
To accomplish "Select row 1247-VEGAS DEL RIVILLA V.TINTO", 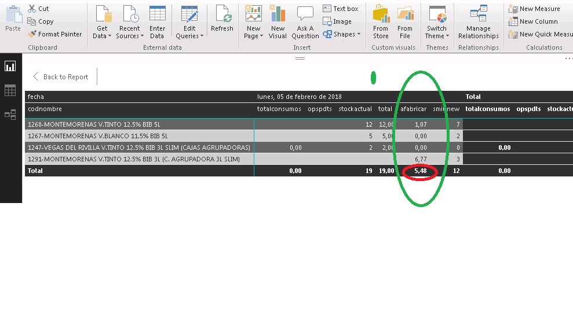I will [139, 148].
